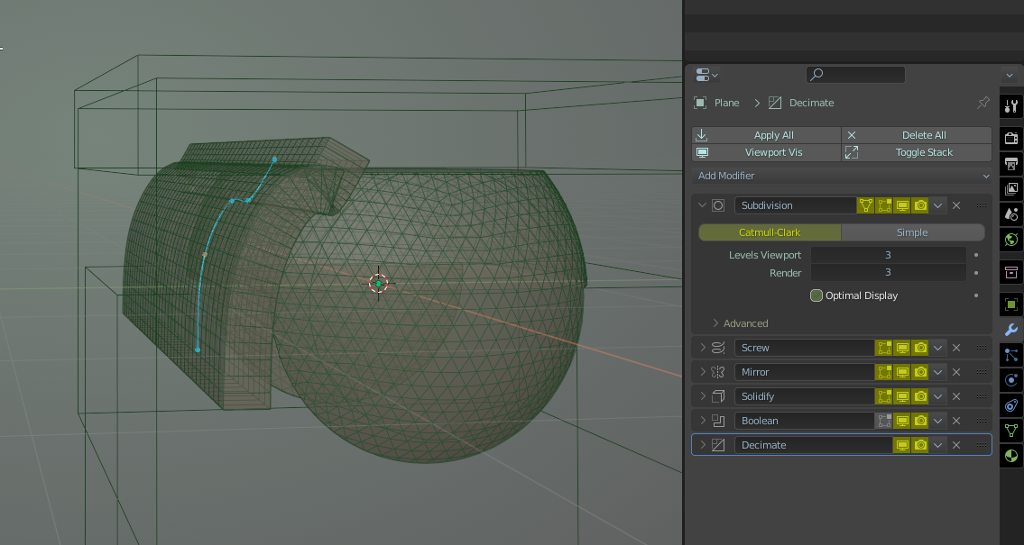Remove the Boolean modifier

(x=956, y=421)
